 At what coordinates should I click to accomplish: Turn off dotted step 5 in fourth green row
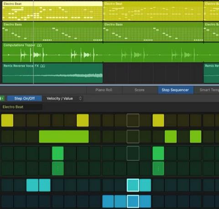coord(58,168)
